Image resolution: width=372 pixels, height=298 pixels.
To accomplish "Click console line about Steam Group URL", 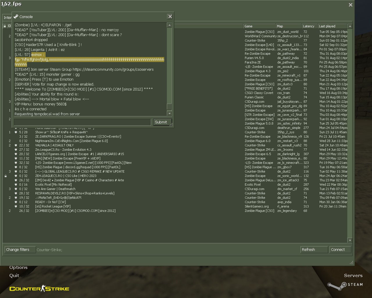I will coord(84,69).
